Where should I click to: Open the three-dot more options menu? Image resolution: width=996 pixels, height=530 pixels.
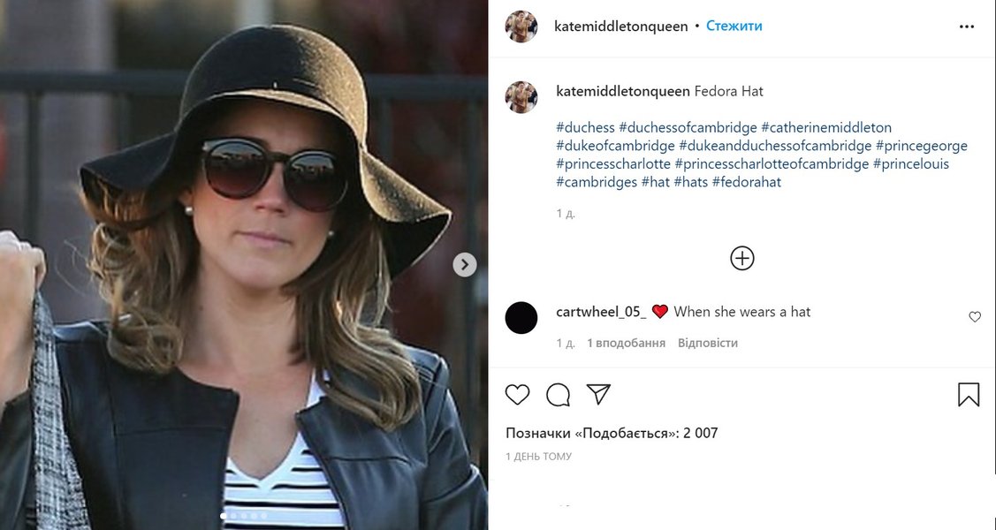click(x=967, y=26)
